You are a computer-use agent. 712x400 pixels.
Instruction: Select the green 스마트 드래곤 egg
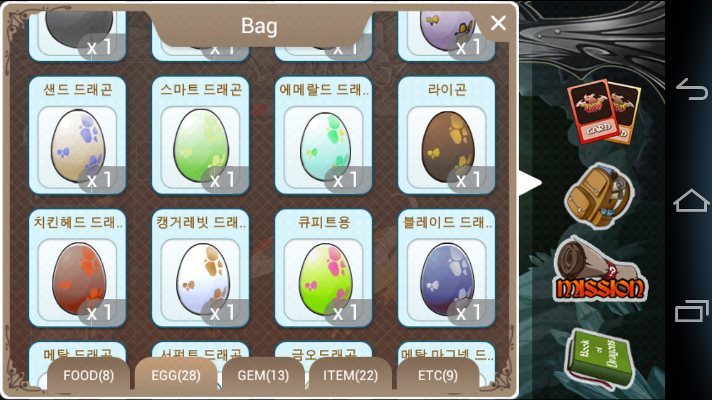[x=201, y=135]
